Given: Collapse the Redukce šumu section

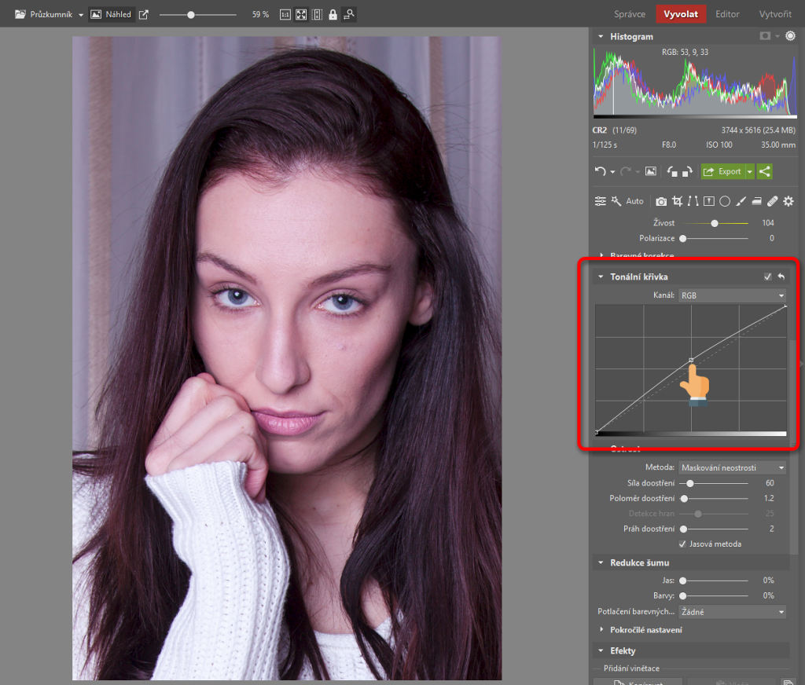Looking at the screenshot, I should [x=601, y=563].
